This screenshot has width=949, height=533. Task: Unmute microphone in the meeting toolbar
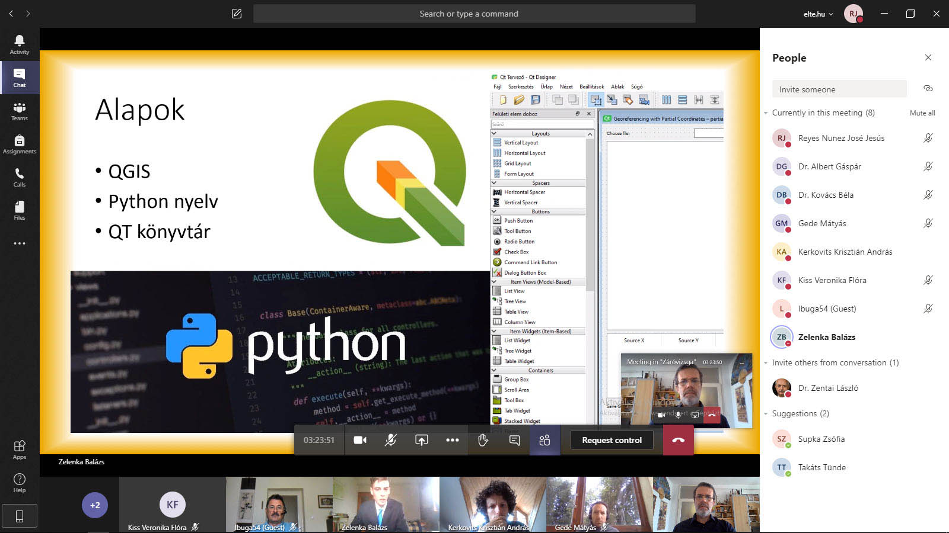390,440
